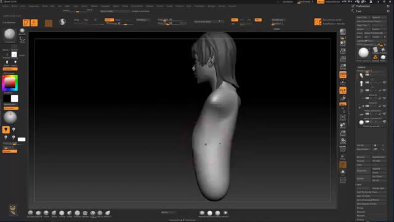This screenshot has width=394, height=222.
Task: Select the Scale icon in right shelf
Action: tap(343, 133)
